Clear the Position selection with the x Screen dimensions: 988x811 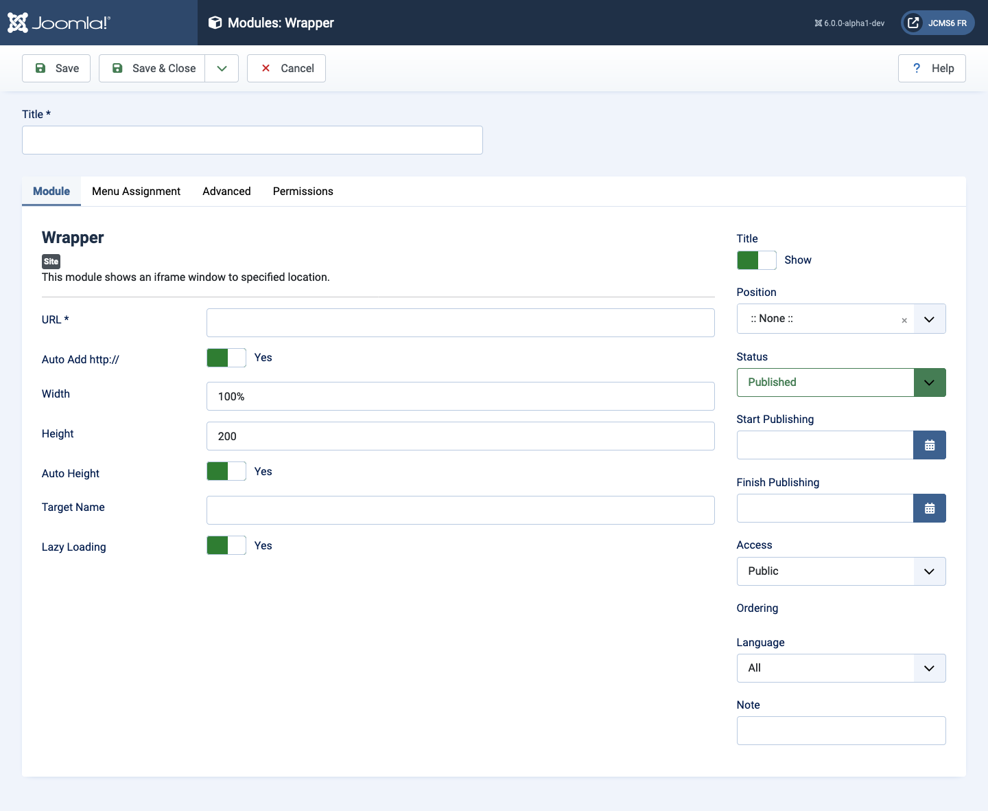click(904, 320)
